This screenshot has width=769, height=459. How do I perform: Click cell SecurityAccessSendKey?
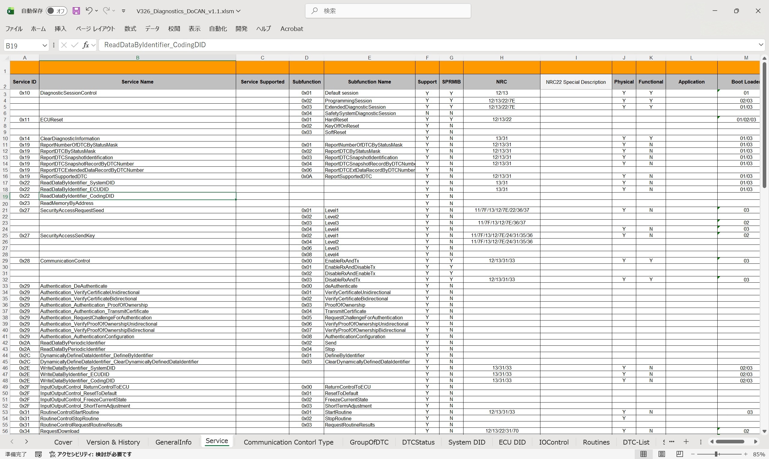[x=138, y=236]
